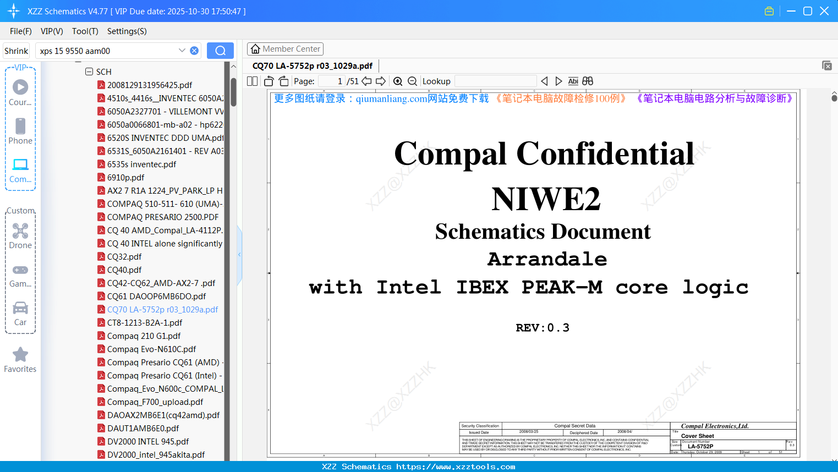Open the search history dropdown
This screenshot has height=472, width=838.
[182, 51]
